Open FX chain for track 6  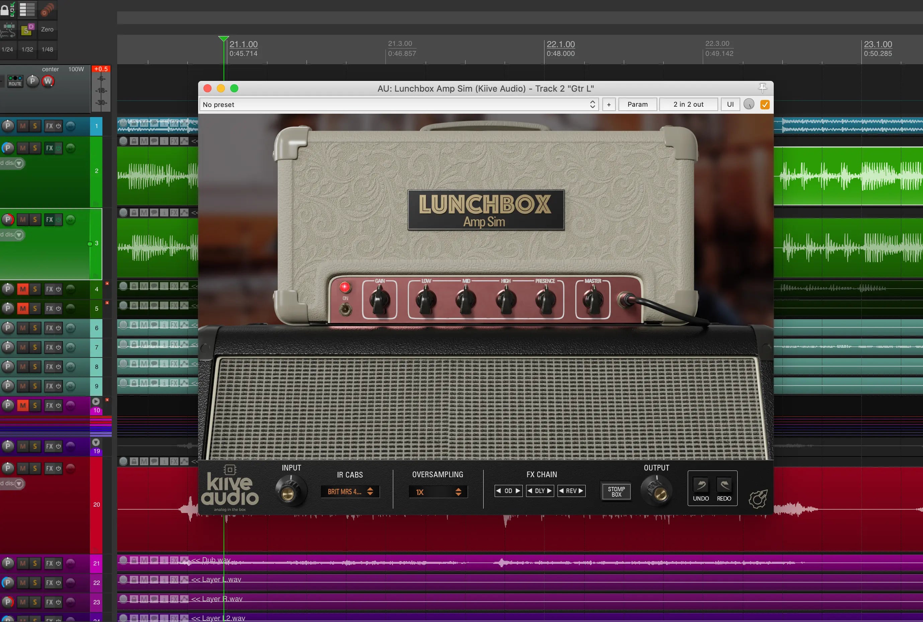click(49, 328)
